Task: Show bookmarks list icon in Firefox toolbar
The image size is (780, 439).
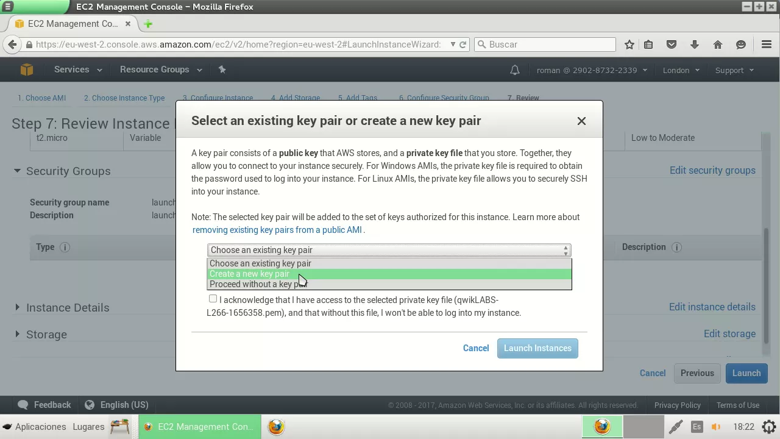Action: click(x=648, y=45)
